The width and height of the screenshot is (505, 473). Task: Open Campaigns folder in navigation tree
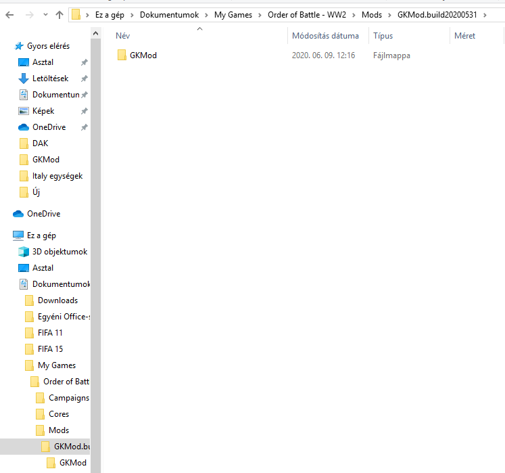pyautogui.click(x=68, y=398)
